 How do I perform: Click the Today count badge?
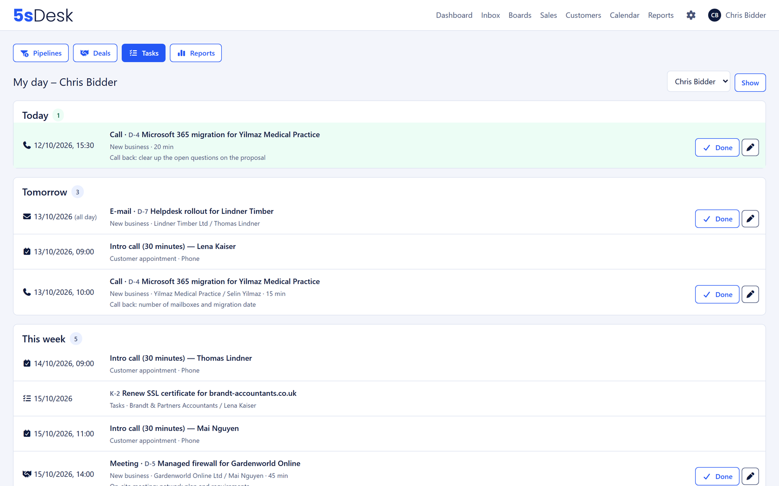pyautogui.click(x=58, y=116)
